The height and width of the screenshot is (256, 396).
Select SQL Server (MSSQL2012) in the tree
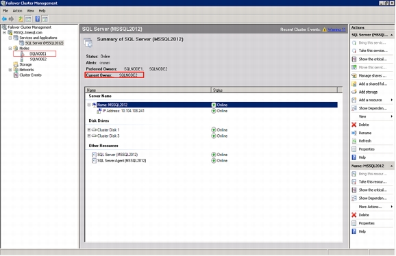[x=45, y=43]
